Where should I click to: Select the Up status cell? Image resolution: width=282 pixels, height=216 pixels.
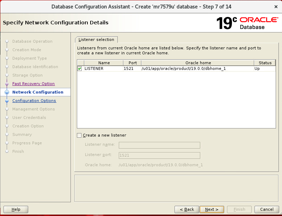(265, 68)
